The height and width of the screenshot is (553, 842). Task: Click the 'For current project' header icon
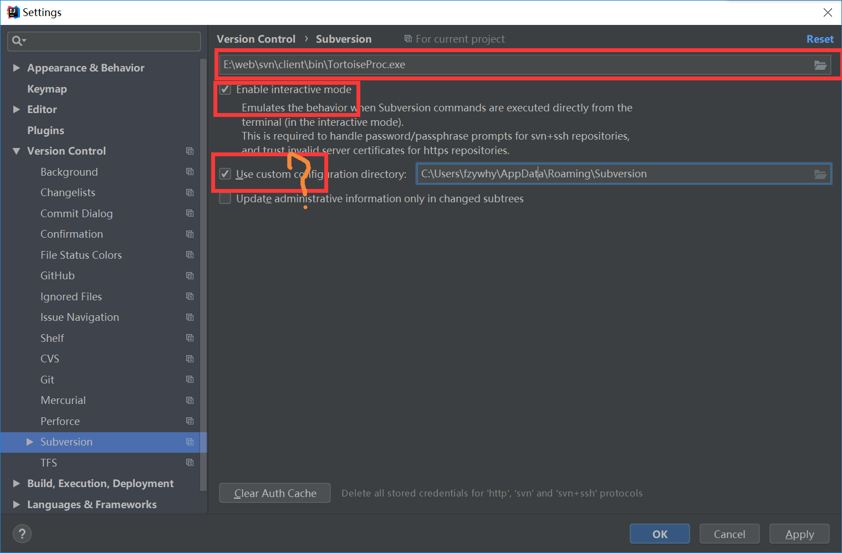[408, 39]
